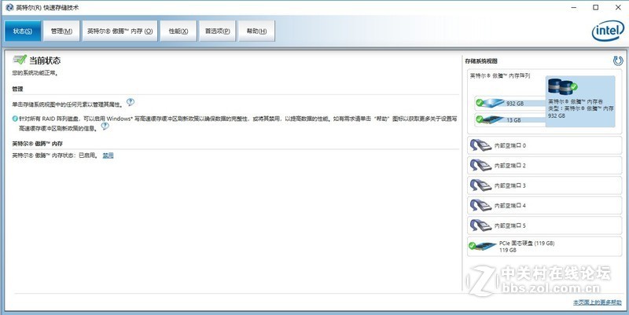The image size is (629, 315).
Task: Switch to the 状态(S) tab
Action: [23, 31]
